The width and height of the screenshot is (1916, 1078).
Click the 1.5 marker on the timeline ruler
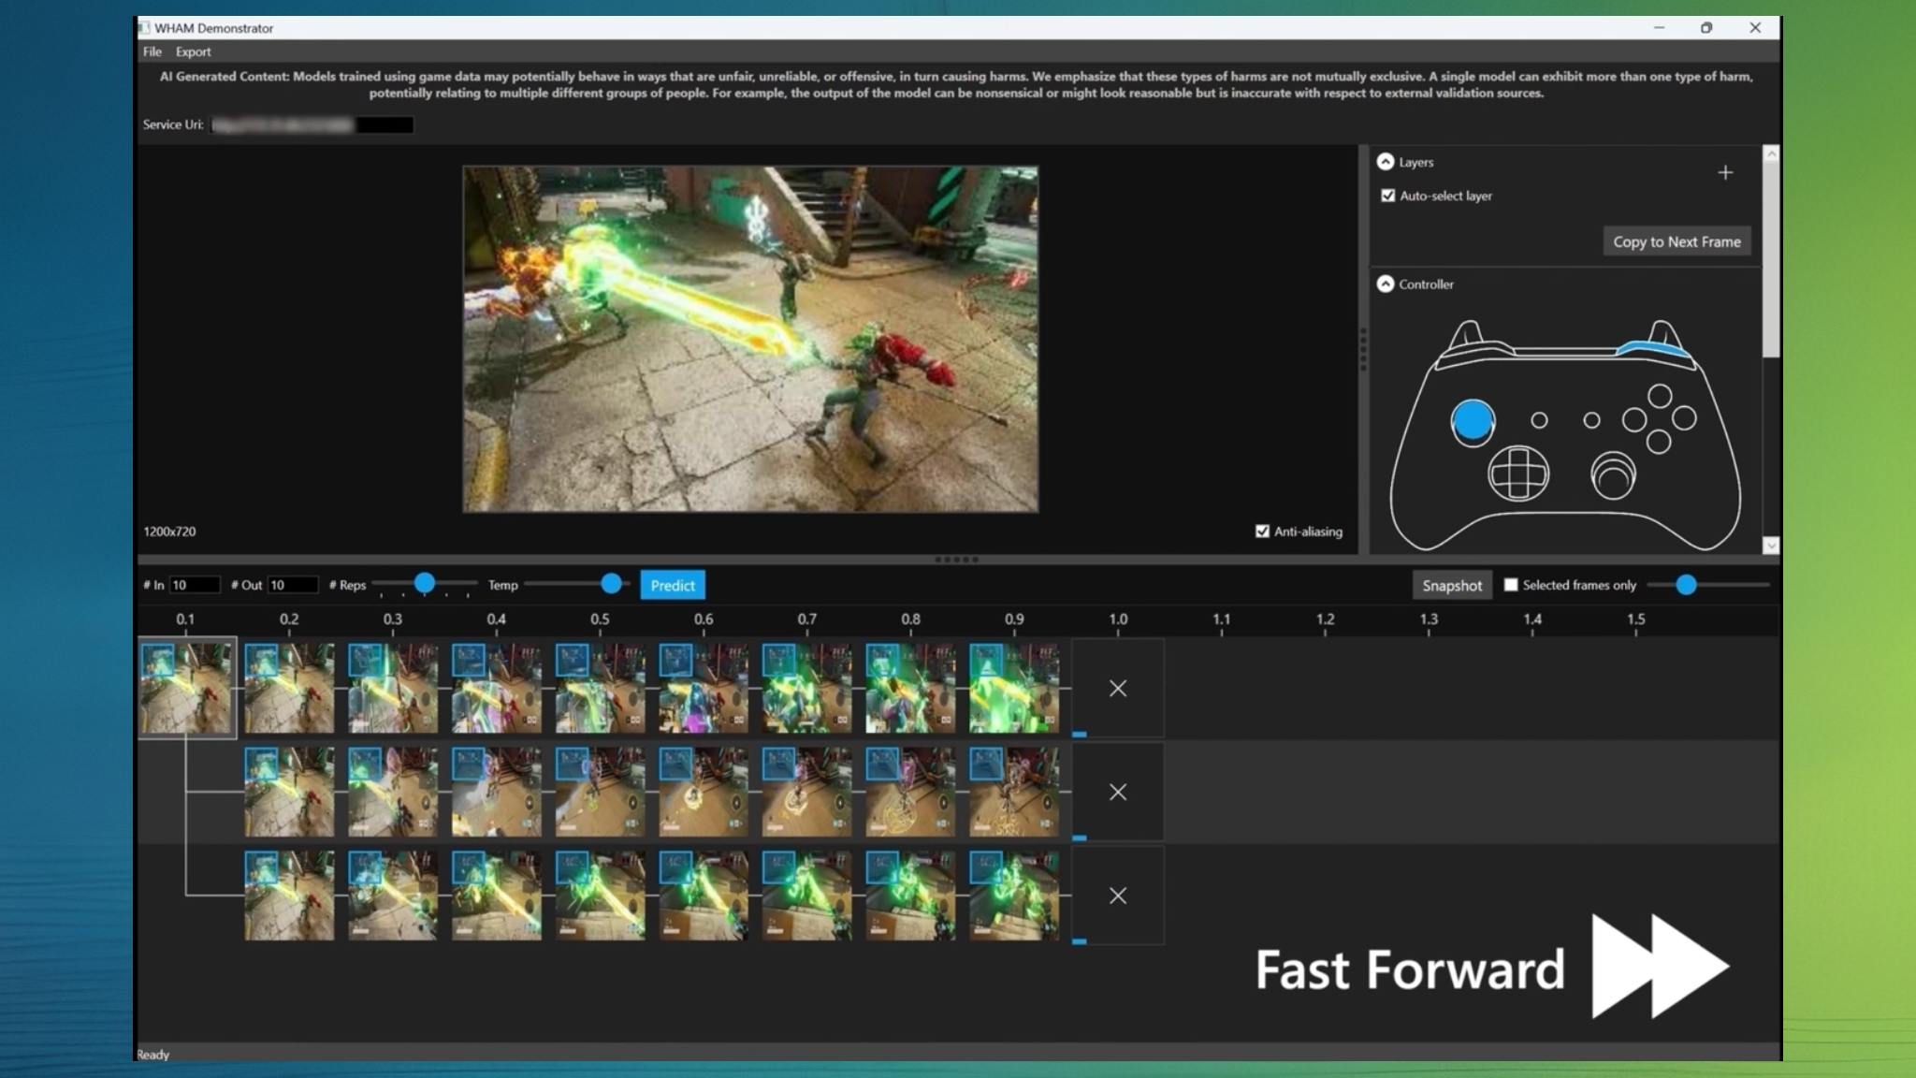1635,619
